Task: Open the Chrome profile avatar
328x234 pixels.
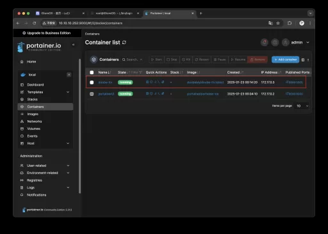Action: (x=302, y=23)
